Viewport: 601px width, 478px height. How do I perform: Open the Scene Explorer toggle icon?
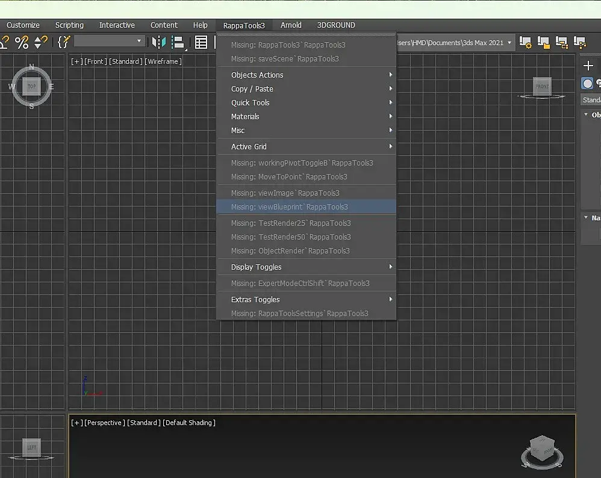(201, 42)
